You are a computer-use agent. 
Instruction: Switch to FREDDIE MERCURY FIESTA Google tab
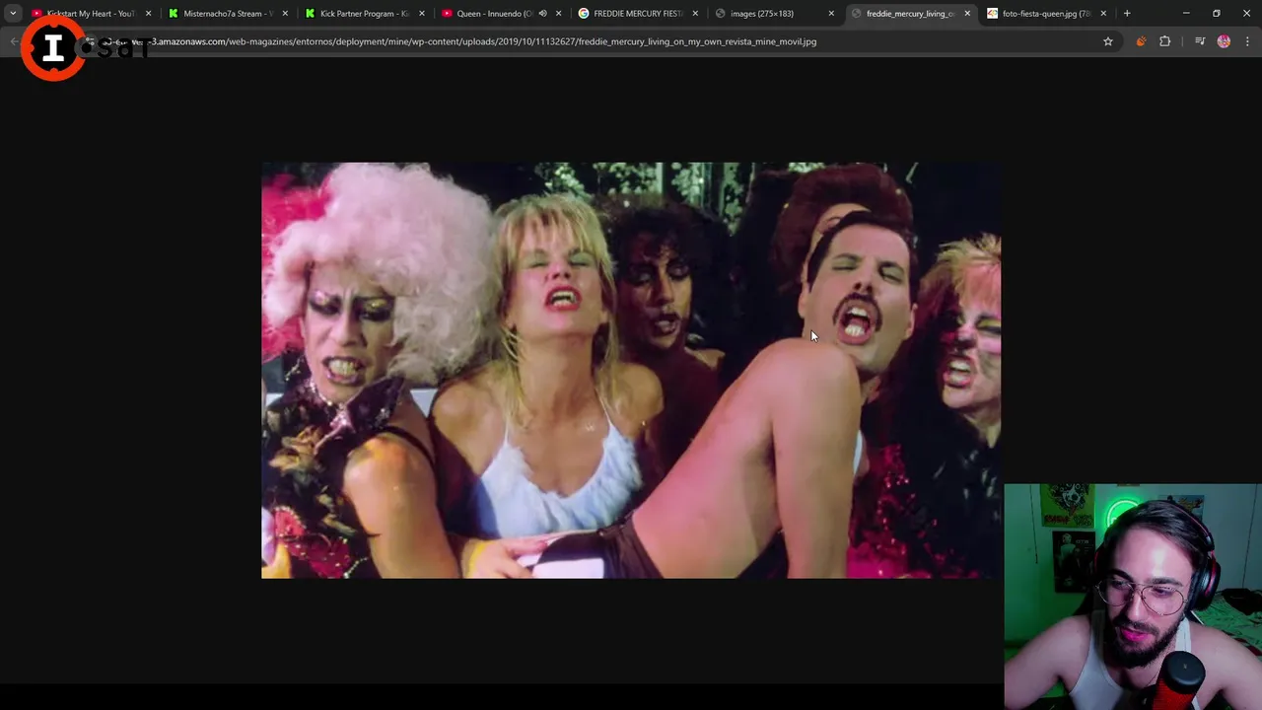(x=637, y=14)
